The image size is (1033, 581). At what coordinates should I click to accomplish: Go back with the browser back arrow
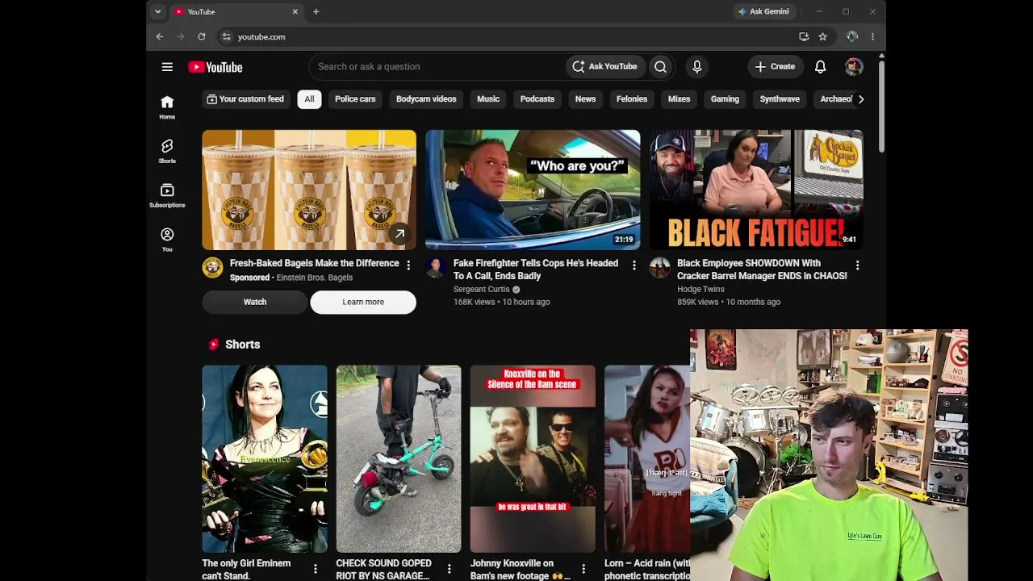click(x=160, y=36)
